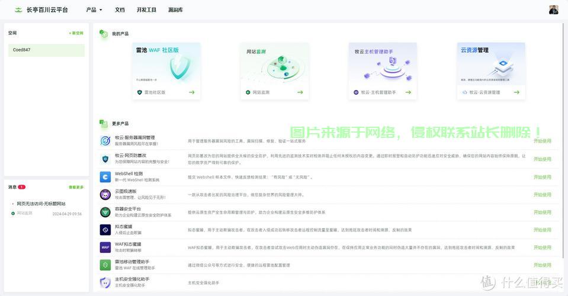Select the 牧云·服务器漏洞管理 product title

point(135,138)
